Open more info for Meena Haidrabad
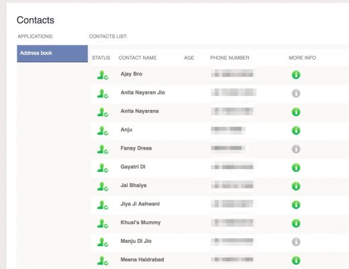The image size is (349, 269). pyautogui.click(x=296, y=260)
